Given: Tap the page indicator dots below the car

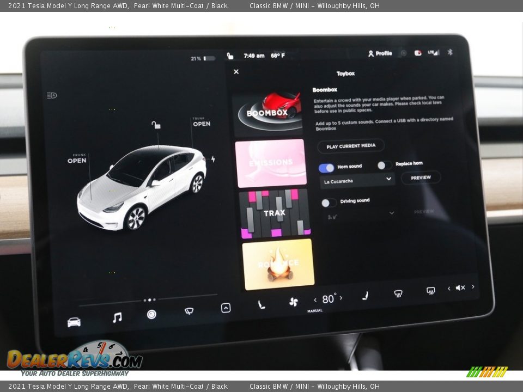Looking at the screenshot, I should tap(149, 299).
